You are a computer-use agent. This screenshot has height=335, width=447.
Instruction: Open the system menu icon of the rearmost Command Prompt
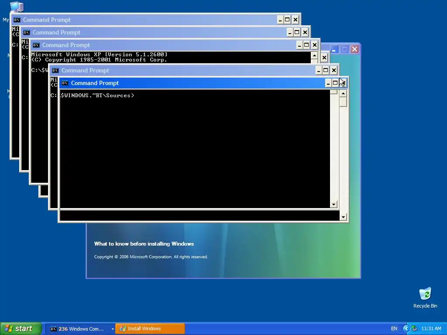tap(17, 20)
